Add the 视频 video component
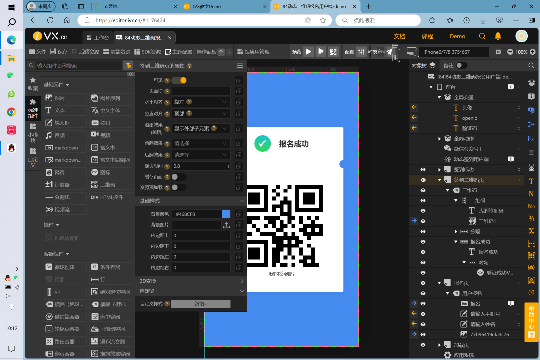 click(111, 135)
